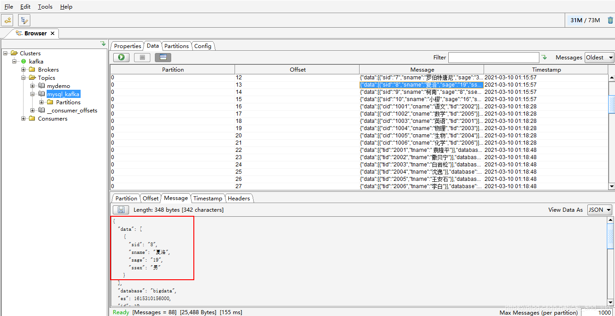Collapse the mysql_kafka topic node

tap(33, 94)
